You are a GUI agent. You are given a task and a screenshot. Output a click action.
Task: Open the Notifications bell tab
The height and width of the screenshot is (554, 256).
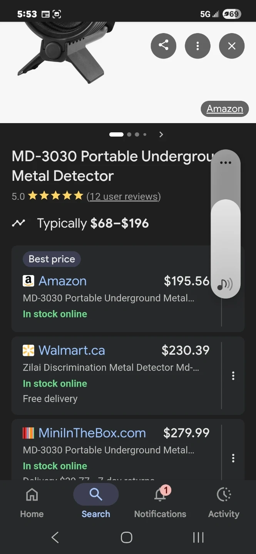(x=160, y=502)
